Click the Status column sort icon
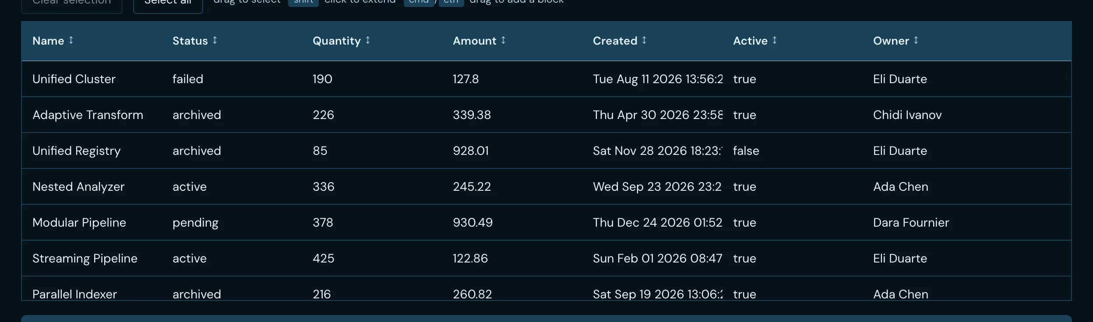Screen dimensions: 1093x322 (215, 40)
